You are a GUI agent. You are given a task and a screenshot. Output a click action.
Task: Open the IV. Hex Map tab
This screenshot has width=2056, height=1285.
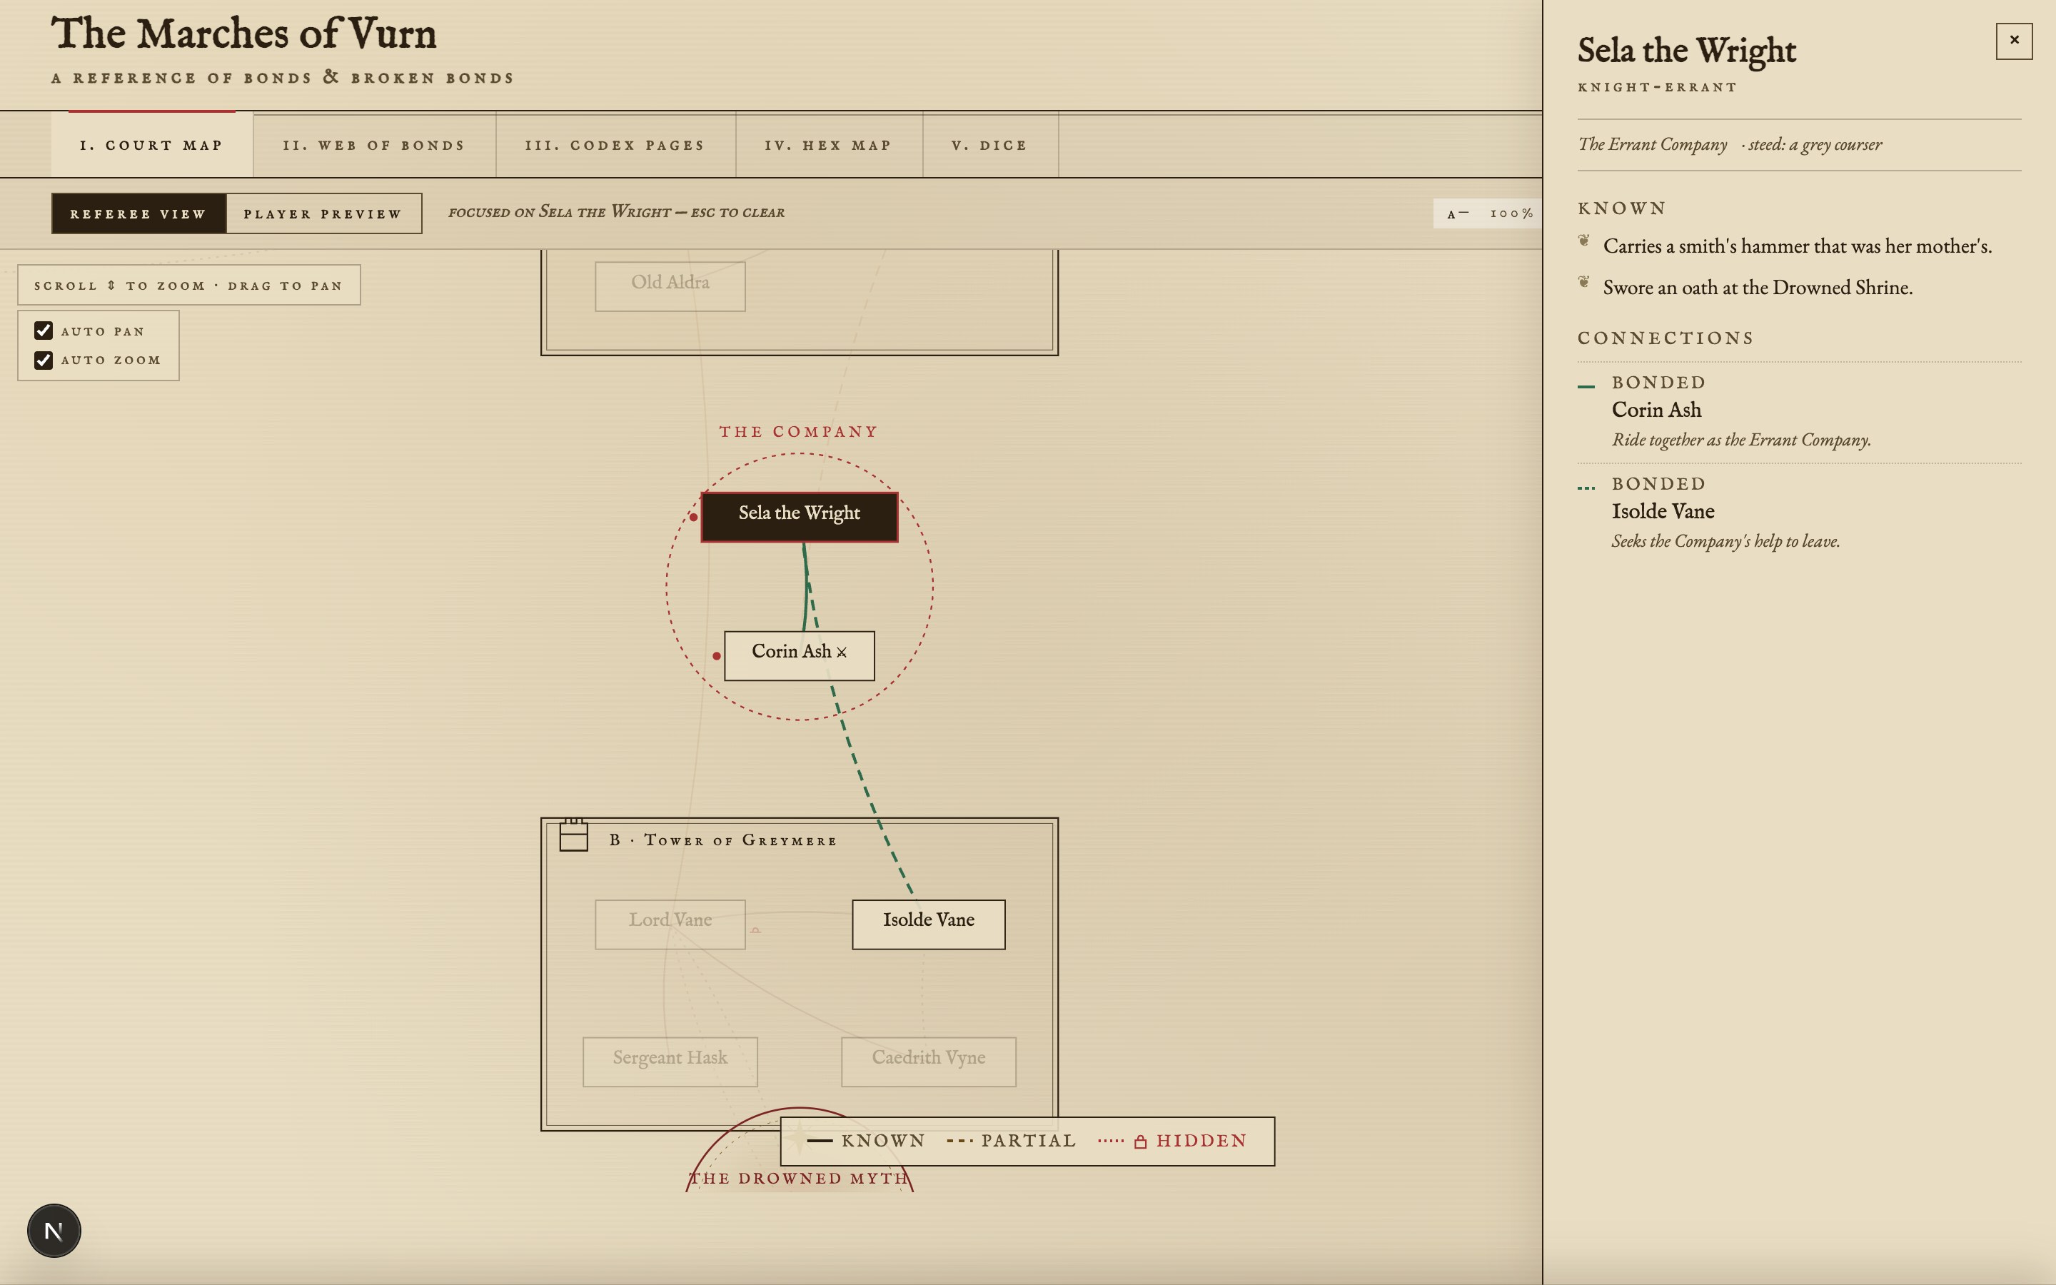(x=828, y=144)
